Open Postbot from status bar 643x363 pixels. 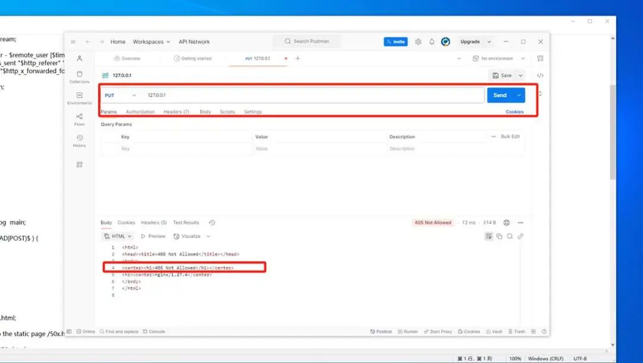click(381, 331)
